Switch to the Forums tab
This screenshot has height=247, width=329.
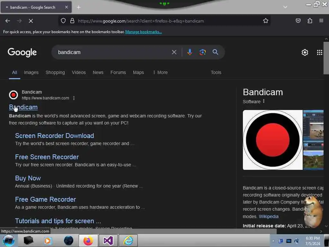tap(118, 72)
